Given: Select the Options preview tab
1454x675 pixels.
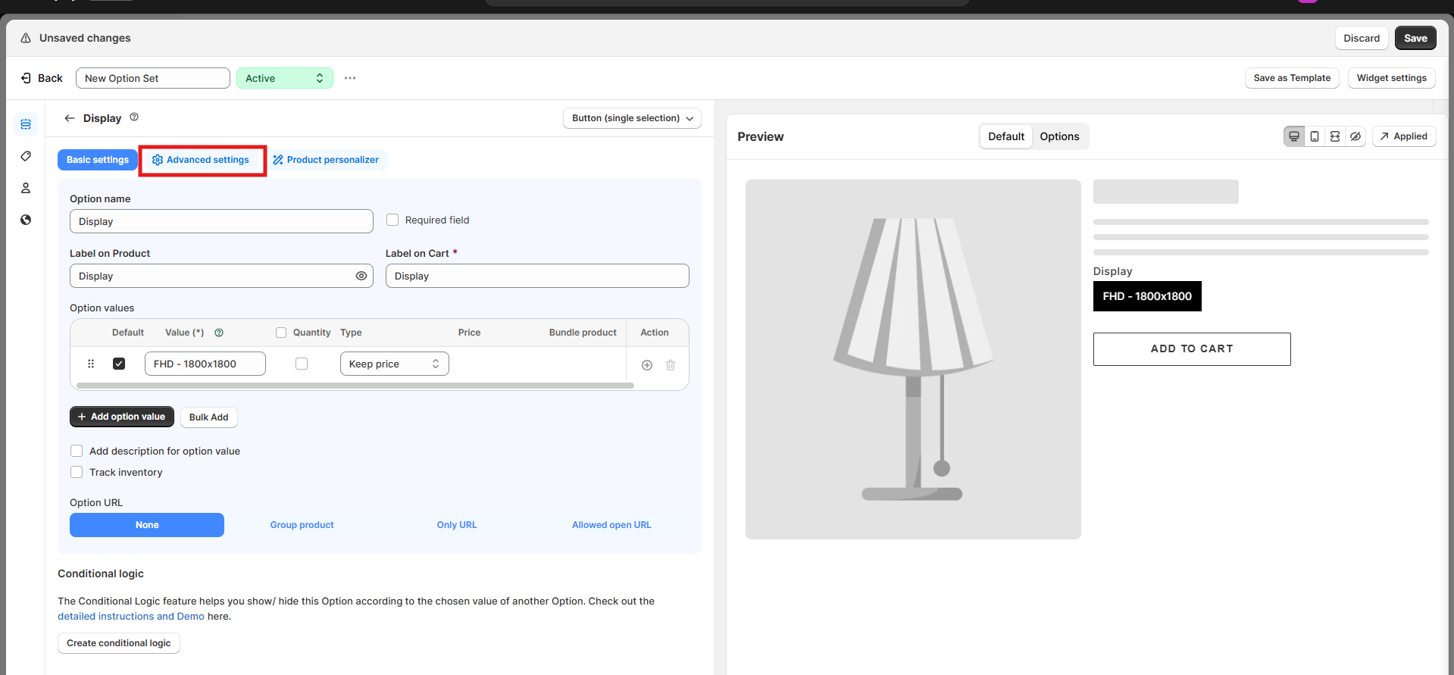Looking at the screenshot, I should pos(1059,136).
